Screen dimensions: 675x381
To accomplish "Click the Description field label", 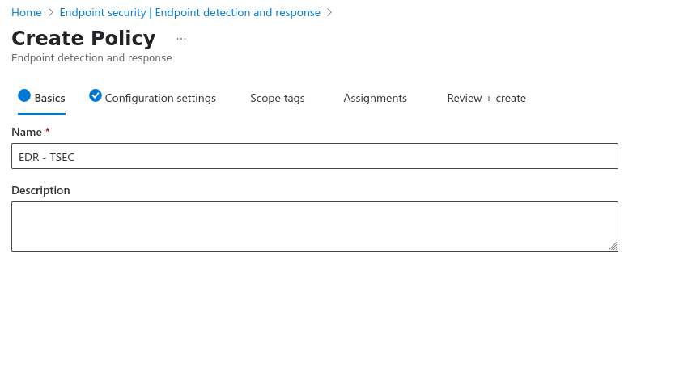I will (40, 190).
